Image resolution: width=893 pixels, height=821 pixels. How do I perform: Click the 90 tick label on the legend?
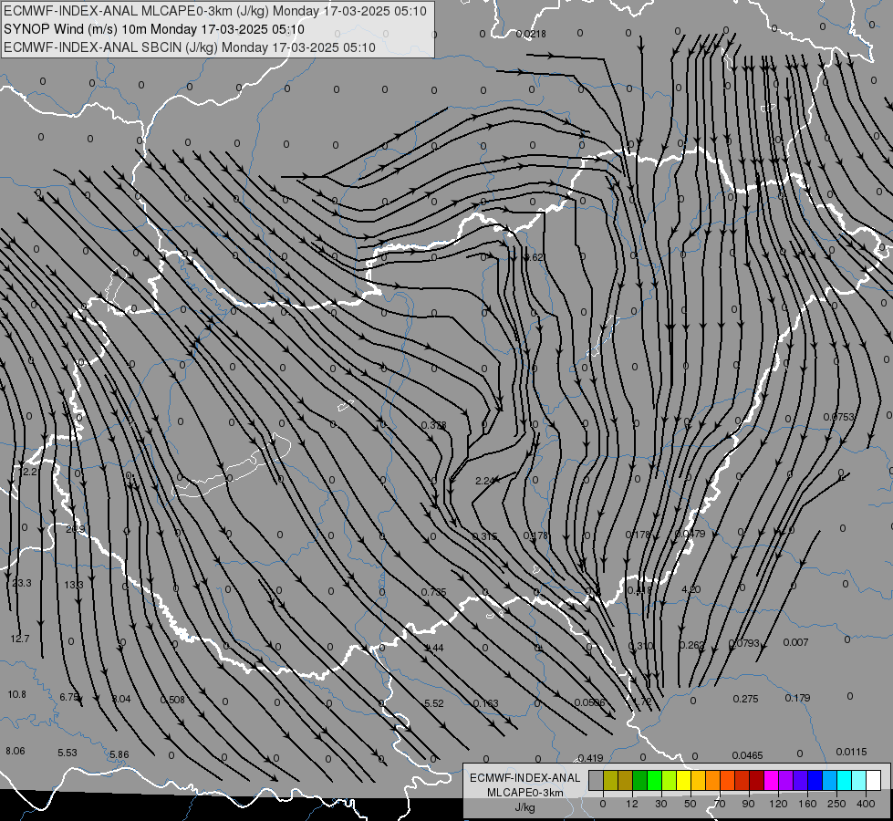(x=748, y=804)
